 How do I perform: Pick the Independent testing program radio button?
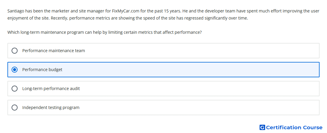pyautogui.click(x=15, y=108)
